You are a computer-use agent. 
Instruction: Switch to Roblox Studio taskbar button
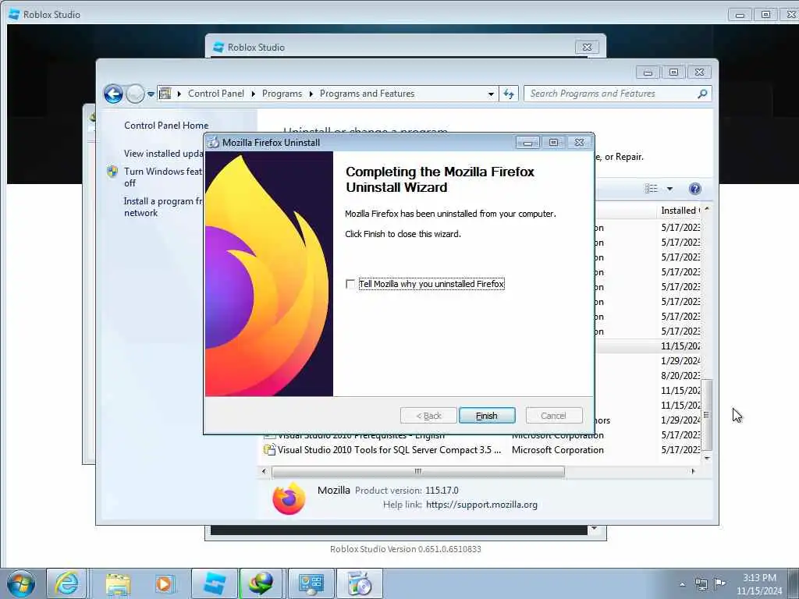coord(214,583)
